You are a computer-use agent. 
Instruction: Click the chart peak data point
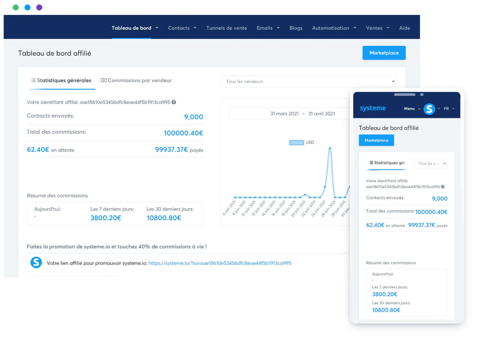pyautogui.click(x=330, y=148)
